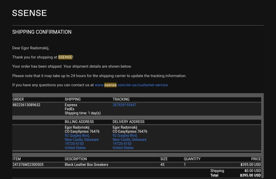Click the size value 45
Image resolution: width=276 pixels, height=179 pixels.
(162, 164)
